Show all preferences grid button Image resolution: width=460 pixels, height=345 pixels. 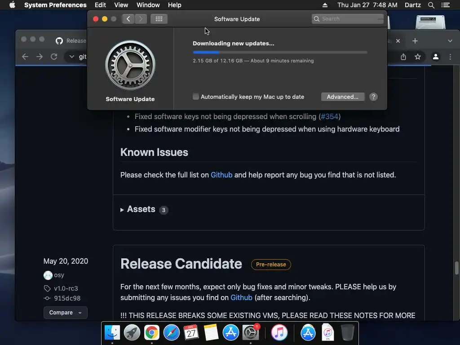(x=159, y=19)
